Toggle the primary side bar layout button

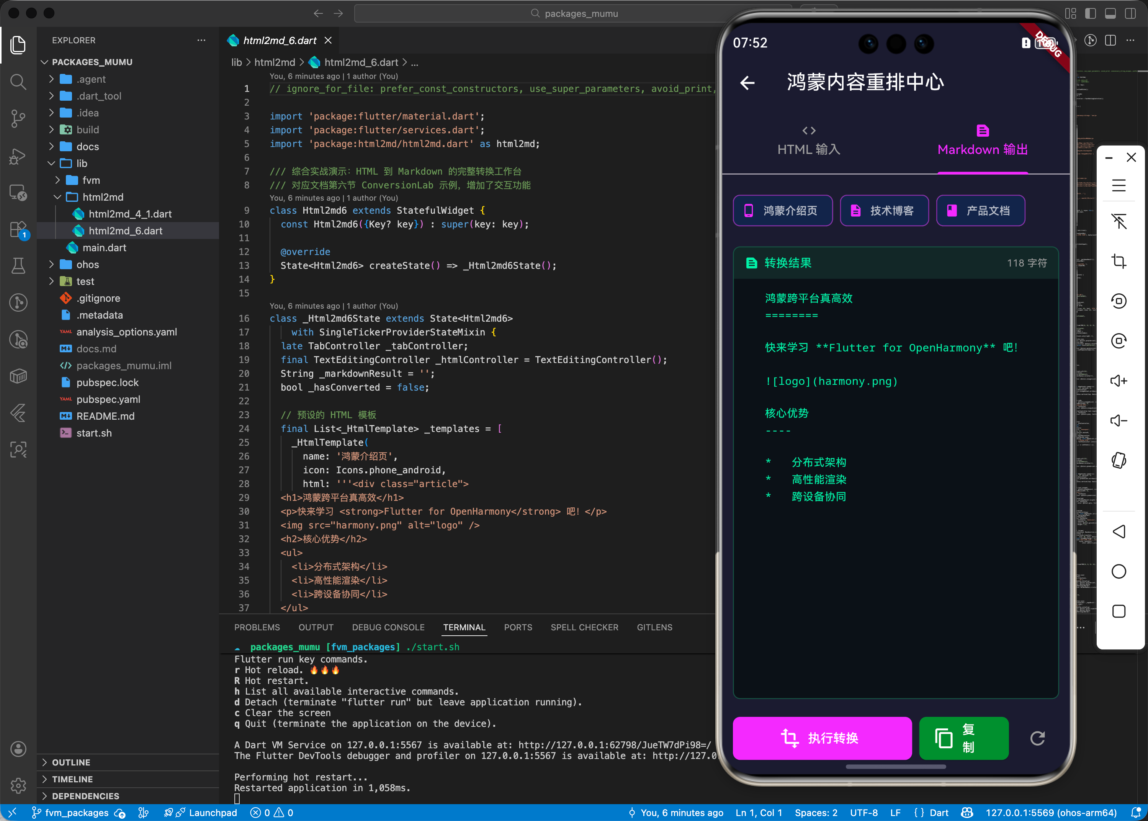tap(1091, 14)
